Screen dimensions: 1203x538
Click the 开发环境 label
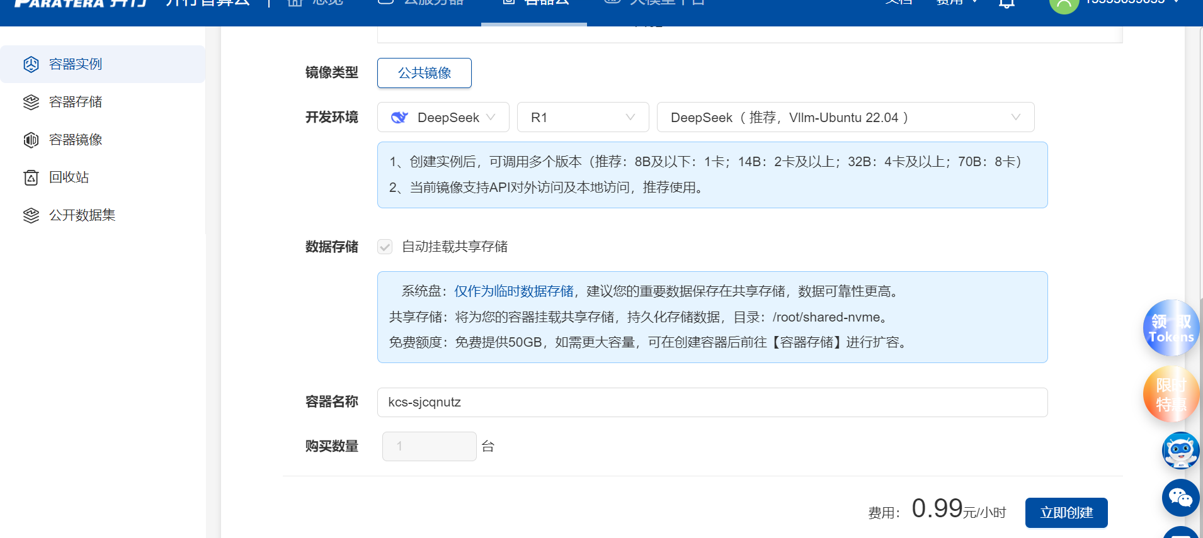click(332, 118)
